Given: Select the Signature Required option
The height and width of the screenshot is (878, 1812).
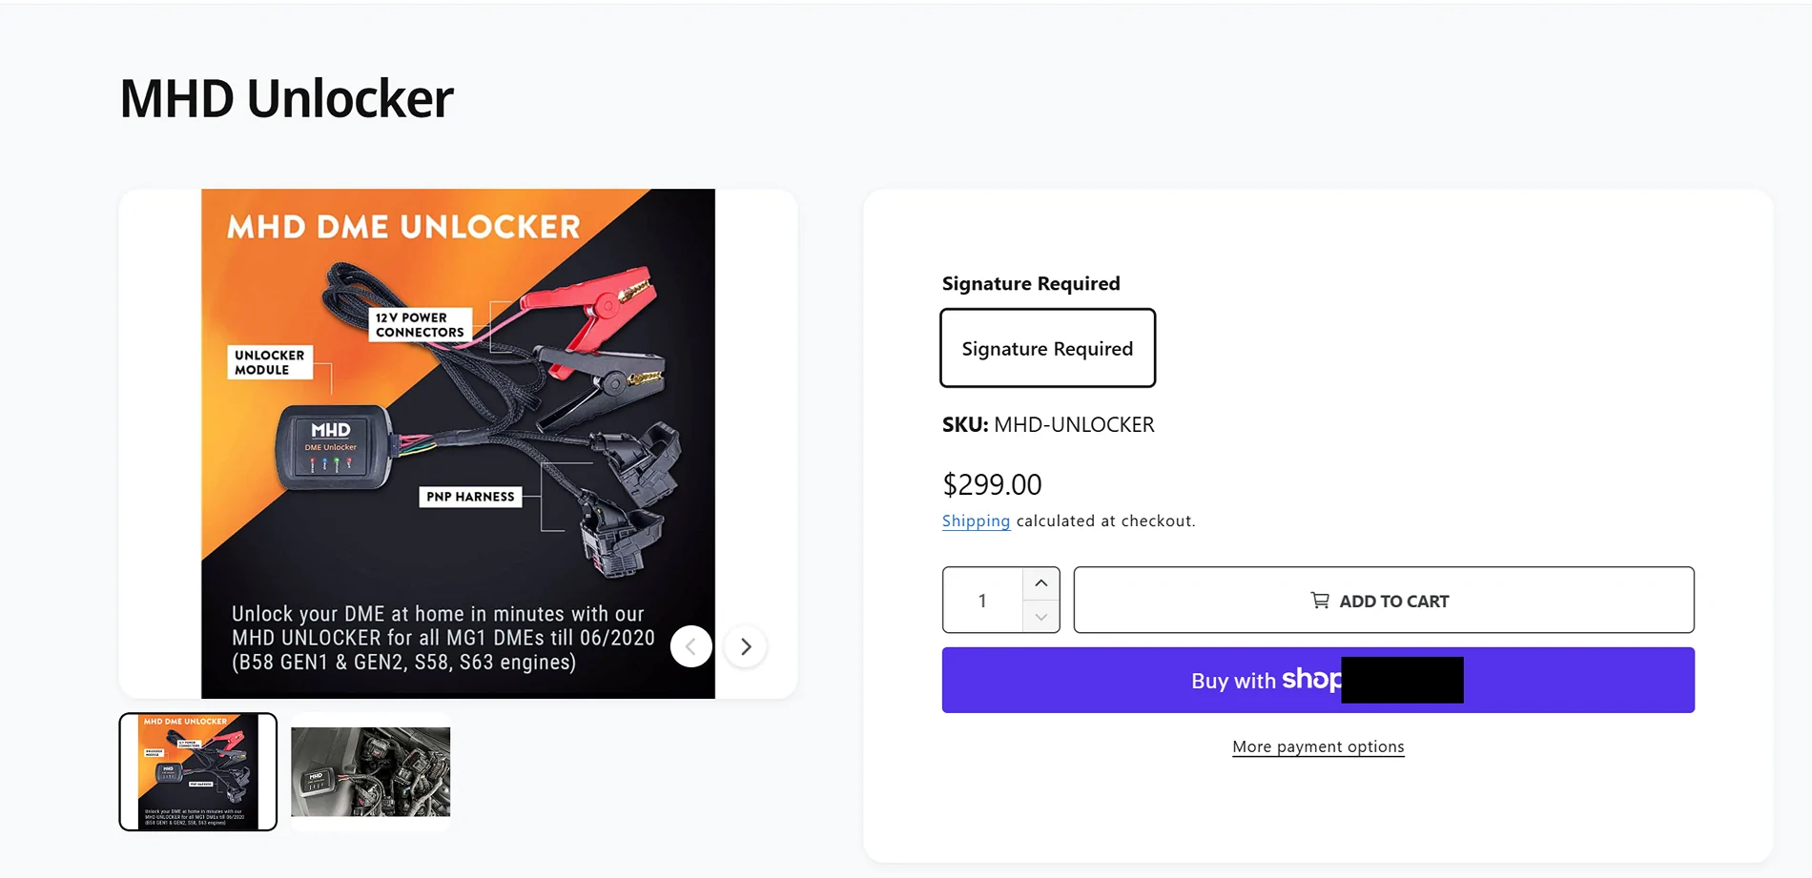Looking at the screenshot, I should (1047, 348).
